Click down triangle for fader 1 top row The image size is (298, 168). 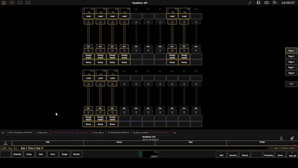tap(89, 50)
